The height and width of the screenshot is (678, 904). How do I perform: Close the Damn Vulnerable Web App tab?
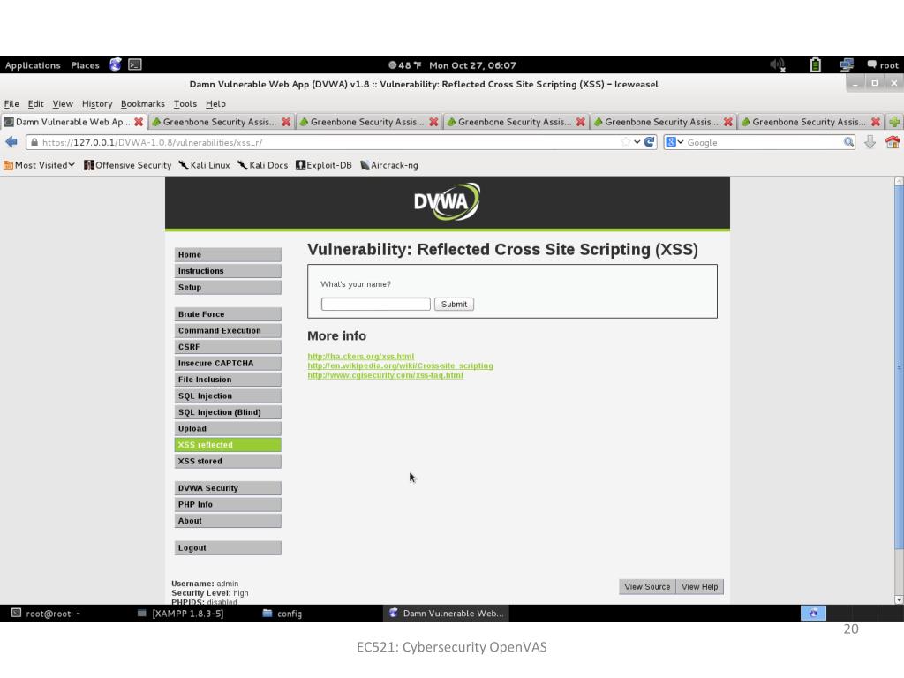pos(139,122)
